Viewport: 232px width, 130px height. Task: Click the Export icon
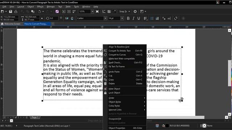click(69, 12)
